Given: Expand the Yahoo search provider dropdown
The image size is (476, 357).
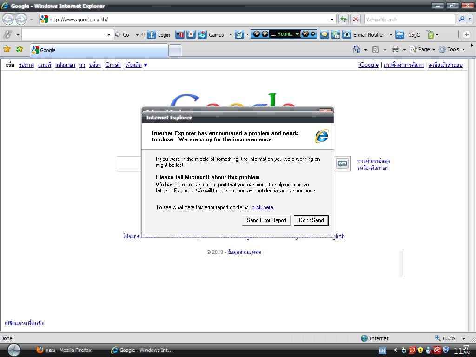Looking at the screenshot, I should click(x=469, y=19).
